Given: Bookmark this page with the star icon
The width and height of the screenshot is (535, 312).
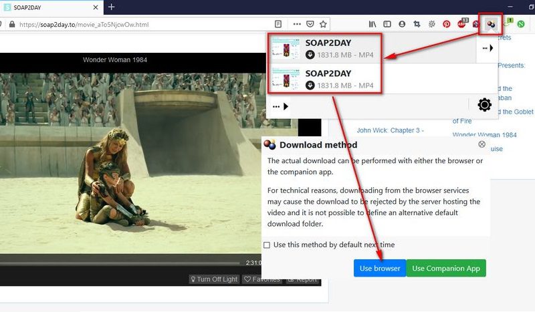Looking at the screenshot, I should pyautogui.click(x=323, y=24).
